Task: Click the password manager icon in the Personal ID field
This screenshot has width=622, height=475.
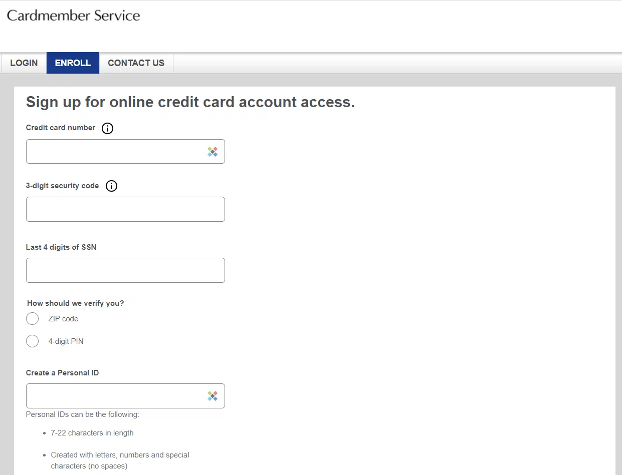Action: coord(213,395)
